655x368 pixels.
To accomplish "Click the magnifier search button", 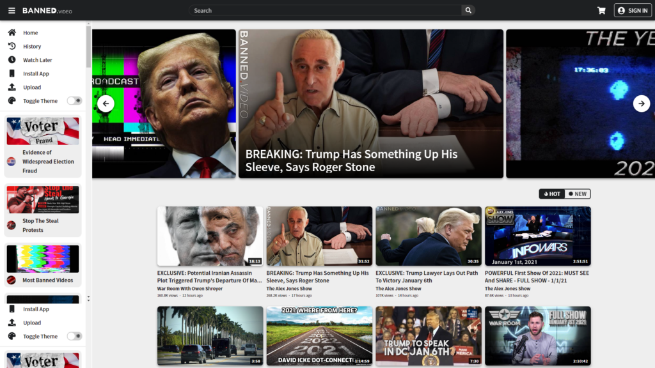I will click(x=468, y=10).
